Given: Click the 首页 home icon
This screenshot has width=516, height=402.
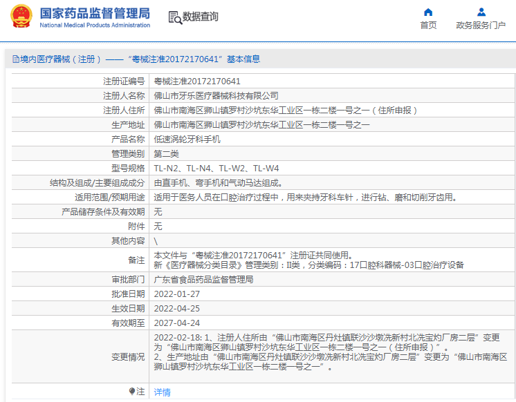Looking at the screenshot, I should [428, 12].
